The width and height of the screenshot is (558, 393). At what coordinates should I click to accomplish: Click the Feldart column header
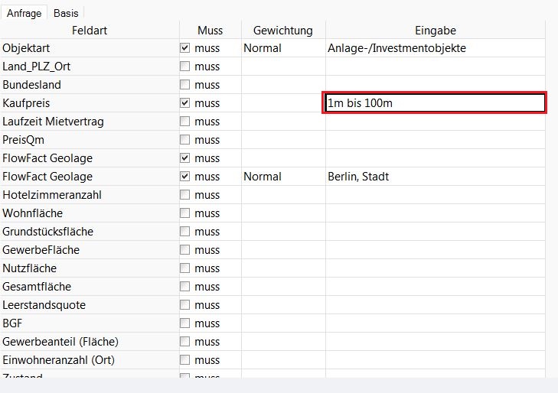coord(90,31)
